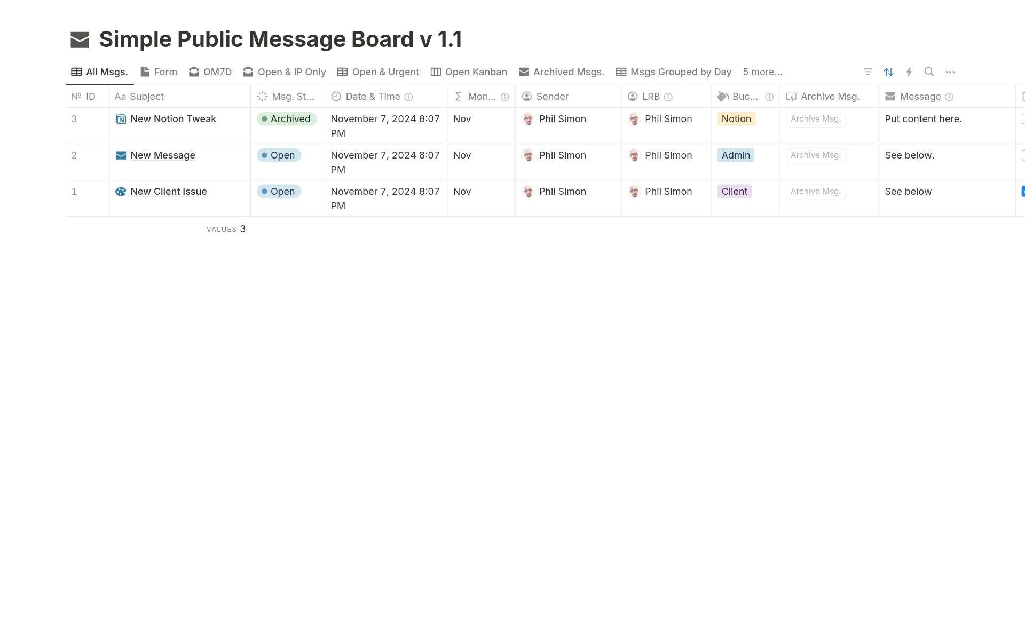Click the envelope icon beside the page title

click(x=80, y=39)
